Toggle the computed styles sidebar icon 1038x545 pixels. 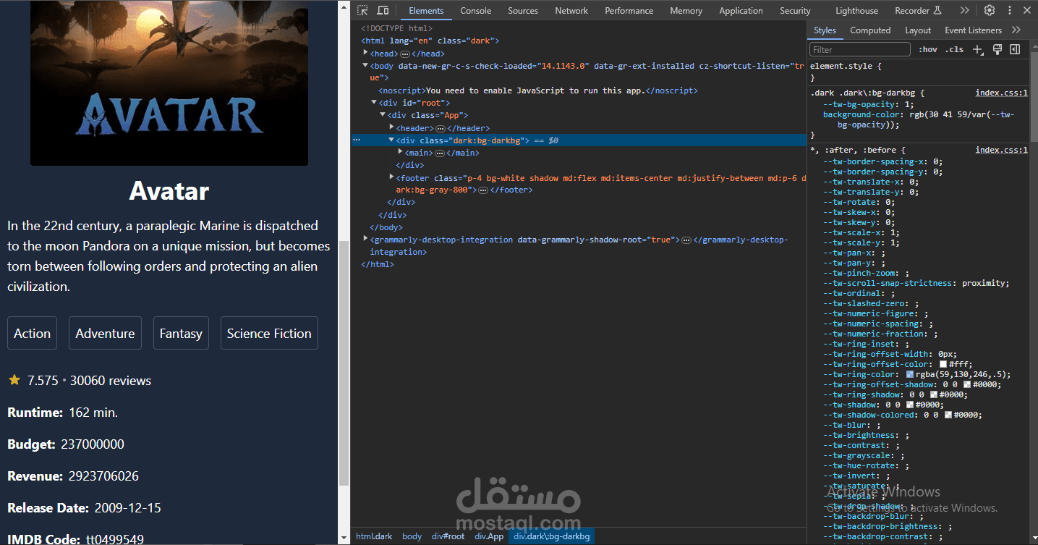tap(1015, 49)
